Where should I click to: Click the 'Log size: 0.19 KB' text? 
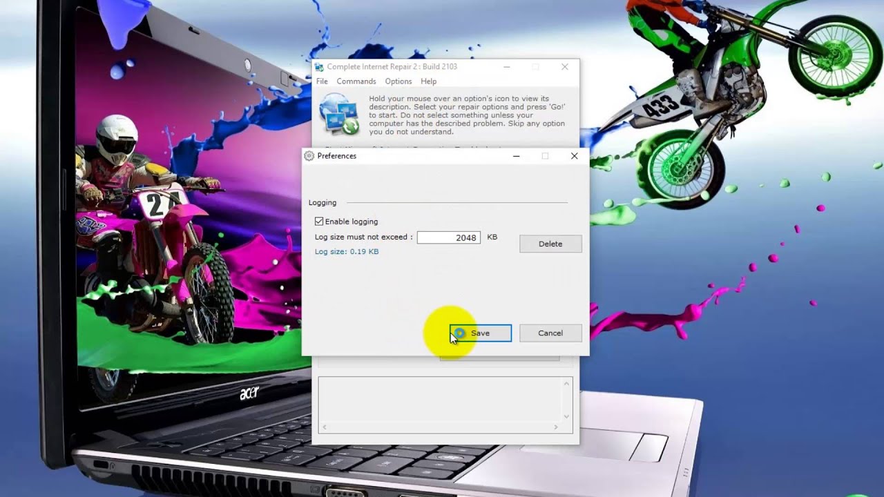tap(347, 252)
